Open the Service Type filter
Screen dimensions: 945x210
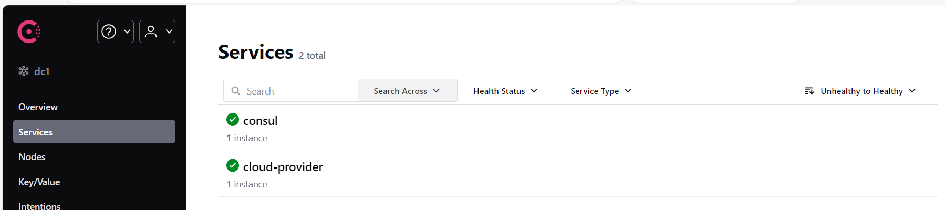601,91
